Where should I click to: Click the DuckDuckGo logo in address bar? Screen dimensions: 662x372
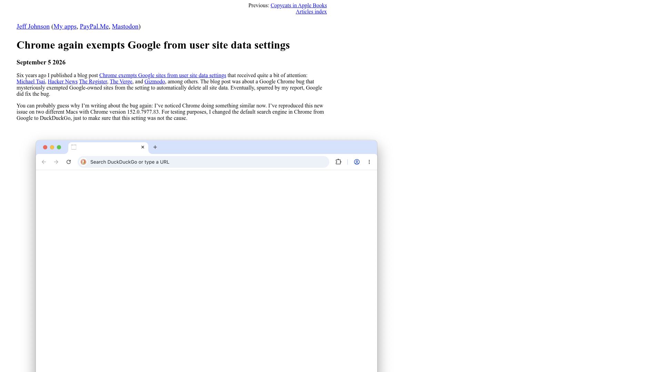tap(83, 162)
